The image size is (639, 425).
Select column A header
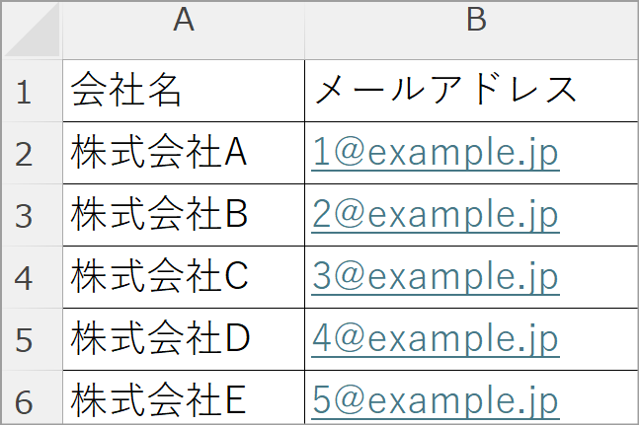pyautogui.click(x=184, y=31)
